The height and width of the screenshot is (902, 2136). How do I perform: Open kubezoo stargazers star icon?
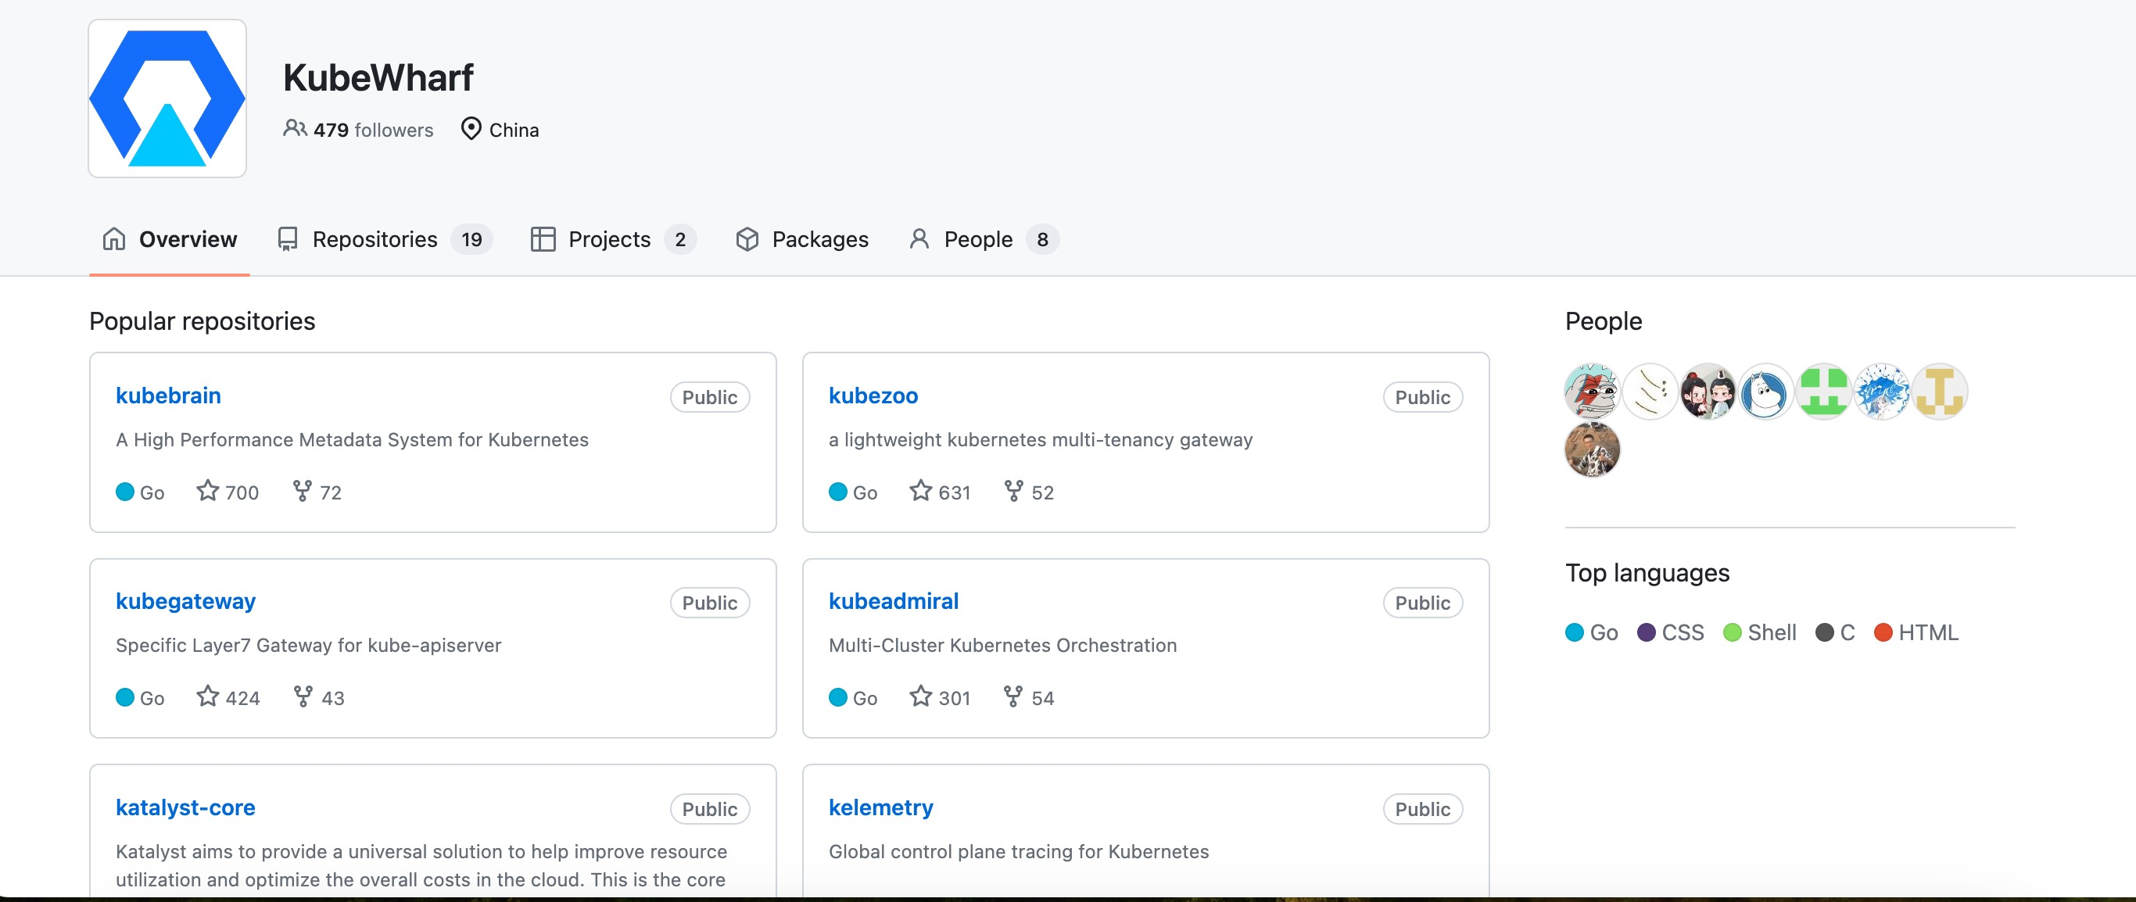920,491
